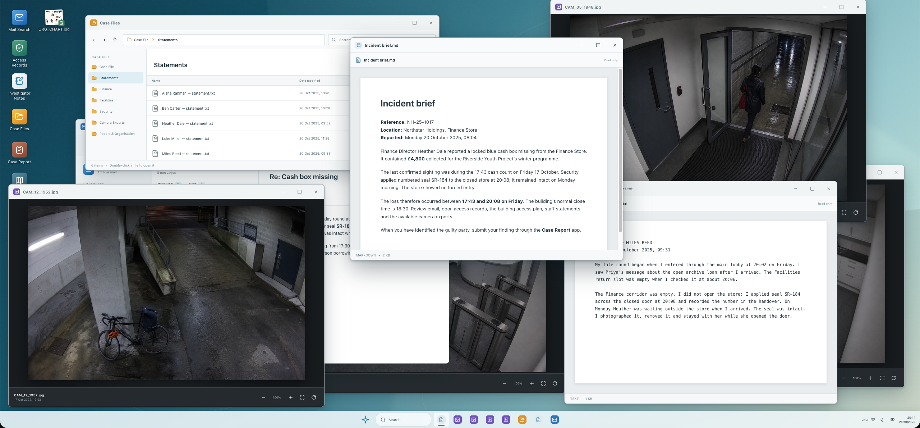This screenshot has width=920, height=428.
Task: Sort files by the Date modified column header
Action: (x=309, y=81)
